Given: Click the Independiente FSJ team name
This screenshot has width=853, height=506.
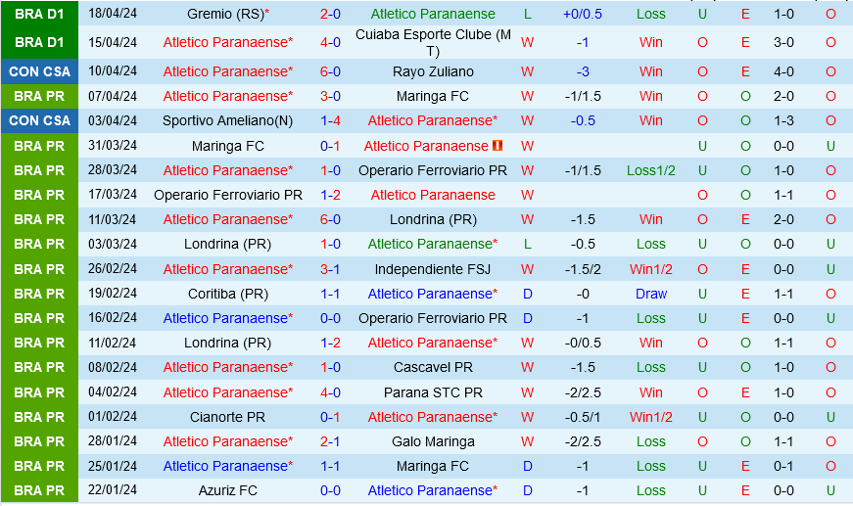Looking at the screenshot, I should tap(433, 269).
